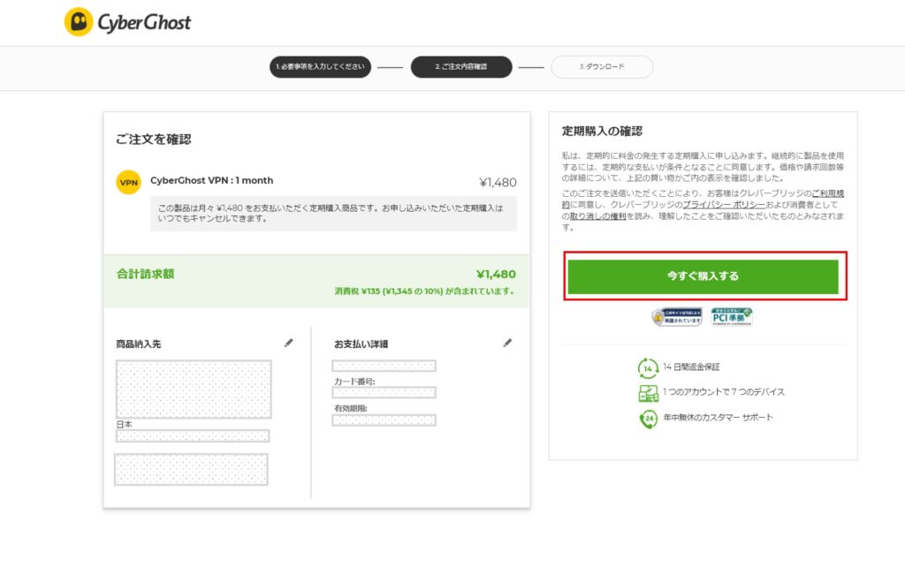Click the pencil icon to edit 商品納入先
The width and height of the screenshot is (905, 582).
pos(288,343)
